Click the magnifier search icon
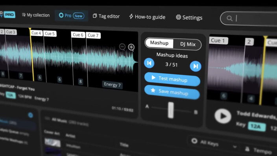This screenshot has height=156, width=277. pyautogui.click(x=229, y=18)
